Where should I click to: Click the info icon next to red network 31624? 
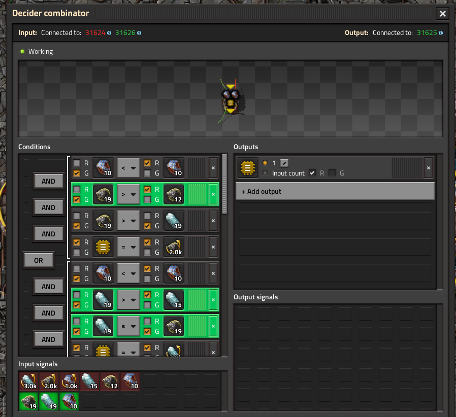pyautogui.click(x=109, y=33)
